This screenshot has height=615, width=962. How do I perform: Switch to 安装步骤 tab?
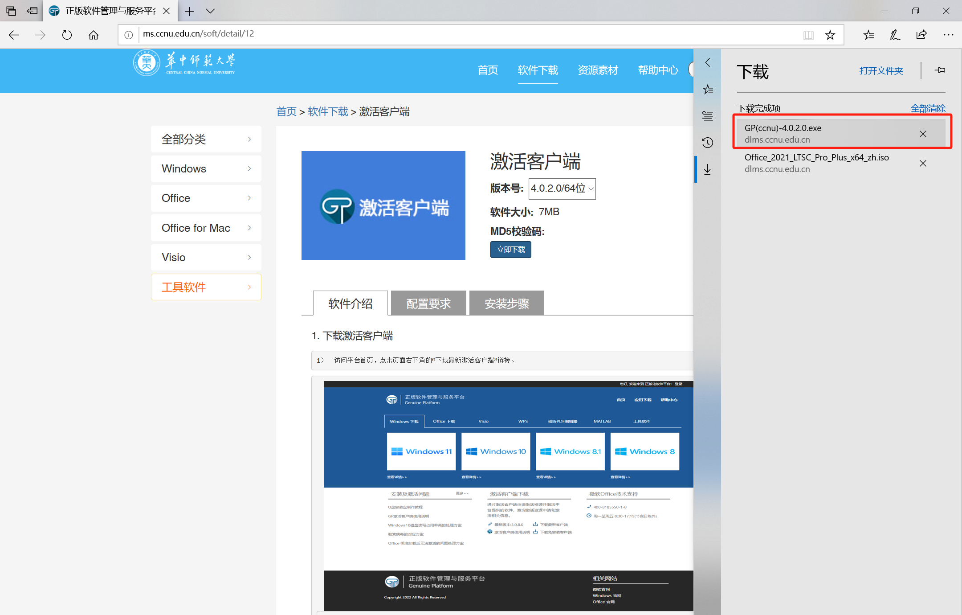(x=507, y=303)
